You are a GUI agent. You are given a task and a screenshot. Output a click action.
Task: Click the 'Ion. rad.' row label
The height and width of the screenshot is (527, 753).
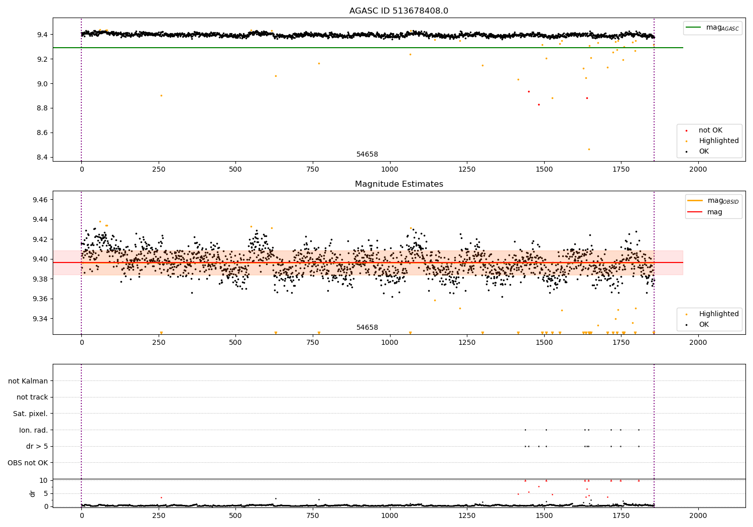click(x=34, y=430)
